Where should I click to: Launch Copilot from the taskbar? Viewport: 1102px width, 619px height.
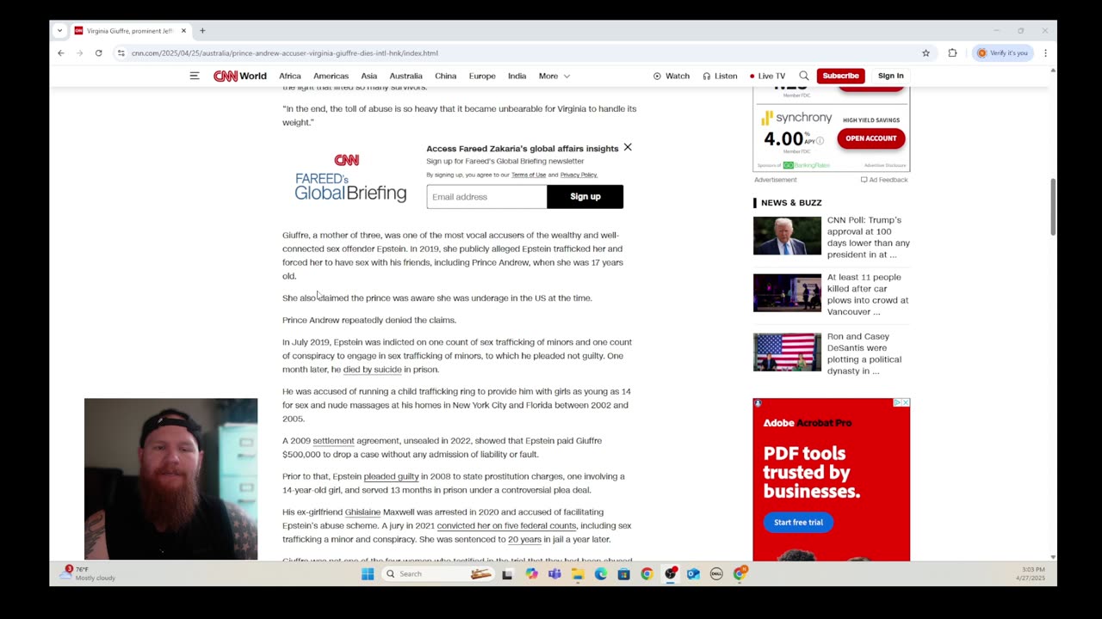531,573
